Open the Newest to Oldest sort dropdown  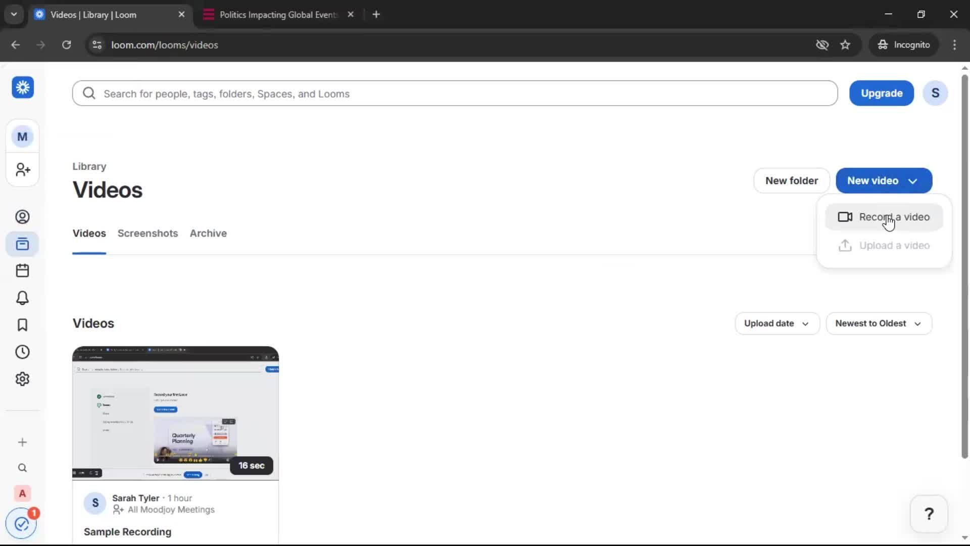coord(879,323)
